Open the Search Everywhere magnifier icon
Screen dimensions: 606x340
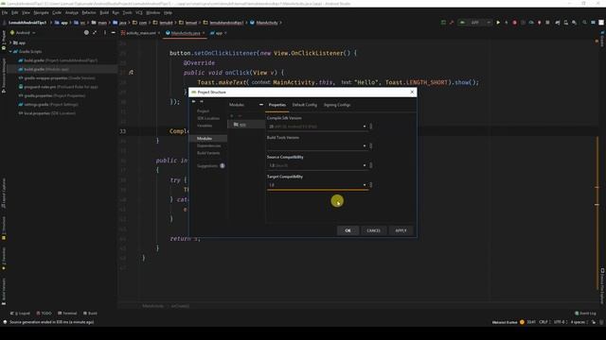pos(584,23)
